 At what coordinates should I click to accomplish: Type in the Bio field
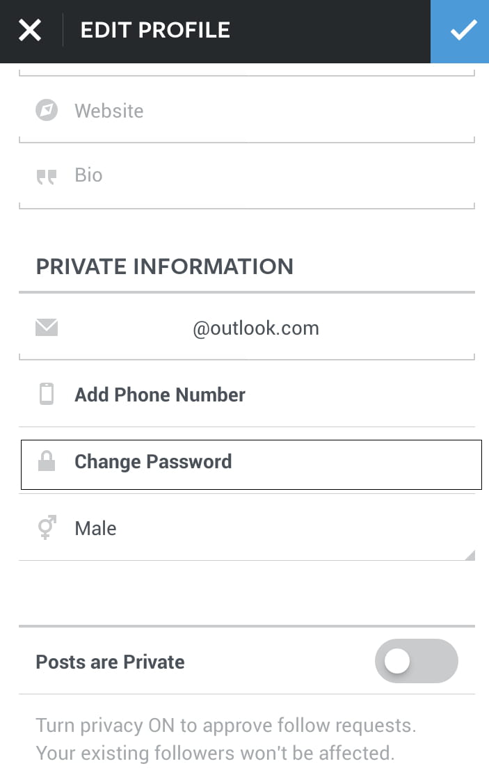pos(271,176)
